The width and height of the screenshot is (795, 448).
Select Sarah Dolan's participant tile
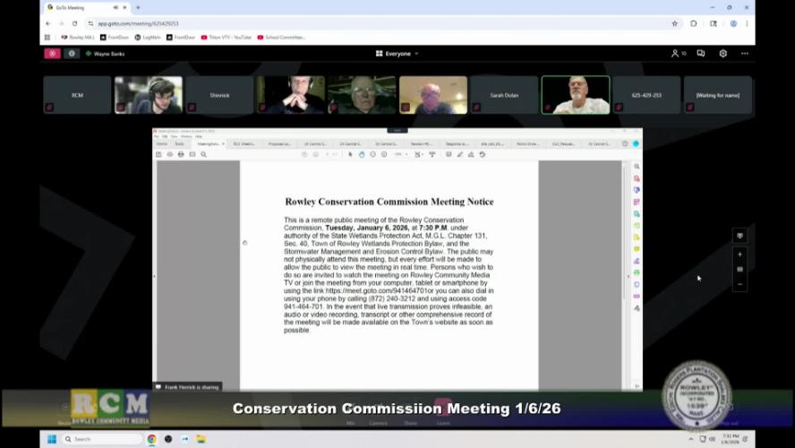tap(504, 95)
